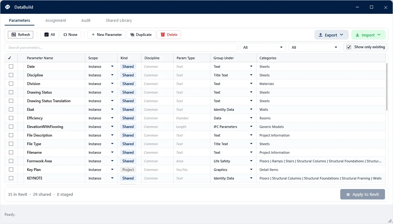Open the Export dropdown chevron
The height and width of the screenshot is (224, 393).
click(341, 35)
